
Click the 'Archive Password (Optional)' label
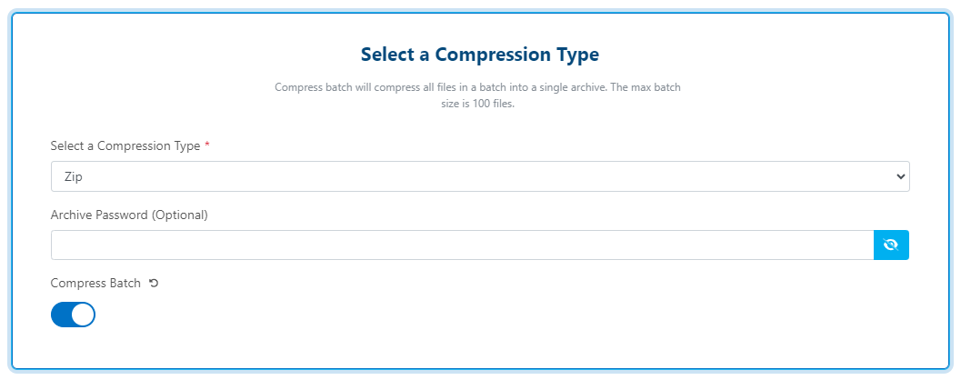tap(129, 215)
